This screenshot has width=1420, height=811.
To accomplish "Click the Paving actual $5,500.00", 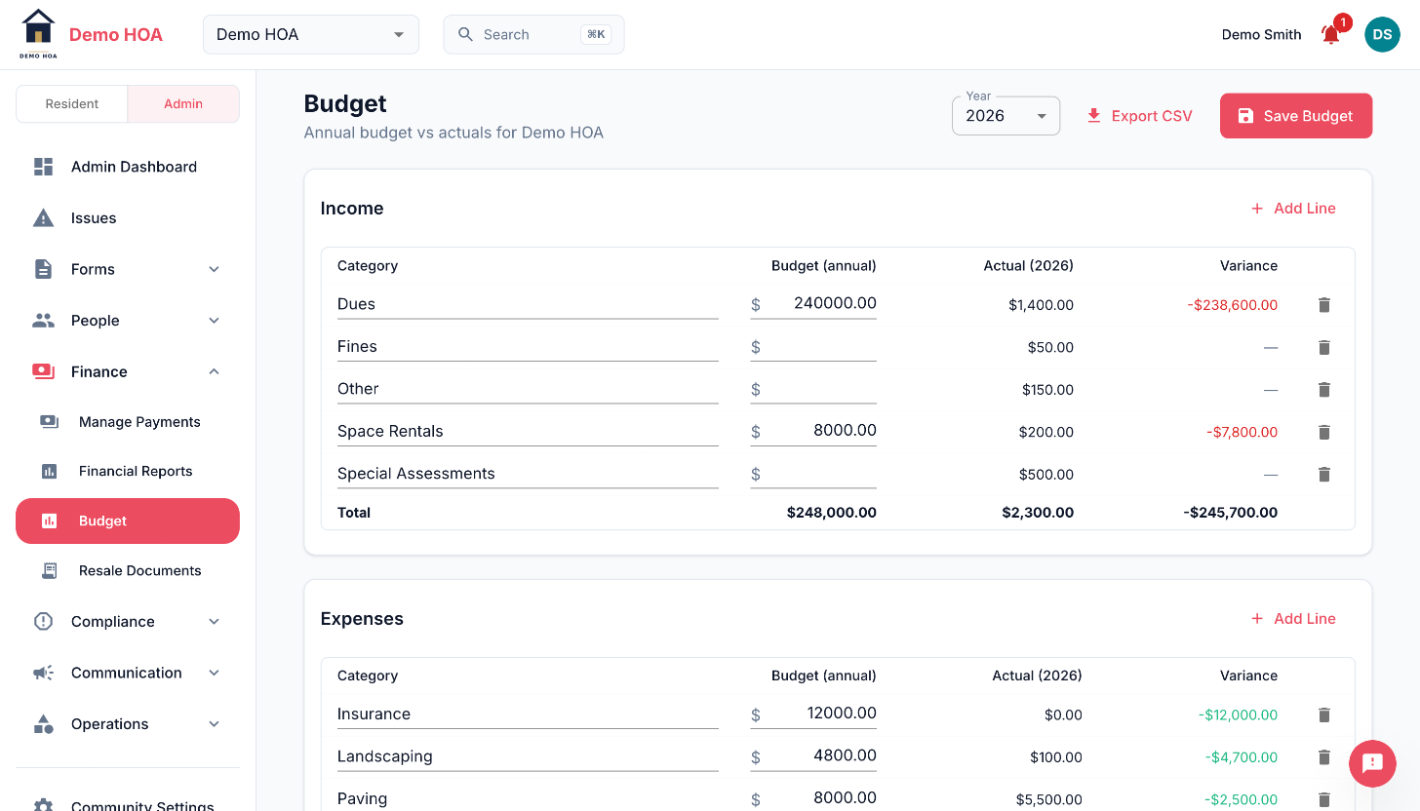I will click(x=1049, y=800).
